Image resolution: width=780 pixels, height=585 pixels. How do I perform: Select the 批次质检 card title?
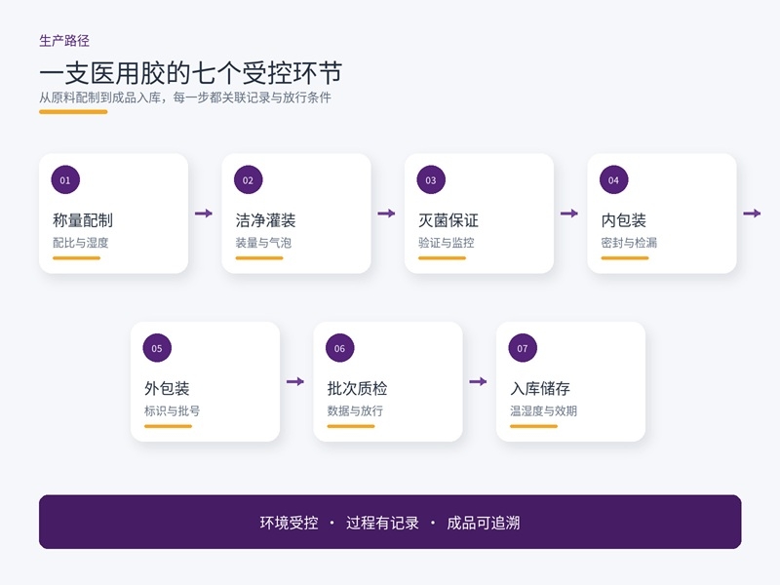pos(357,388)
